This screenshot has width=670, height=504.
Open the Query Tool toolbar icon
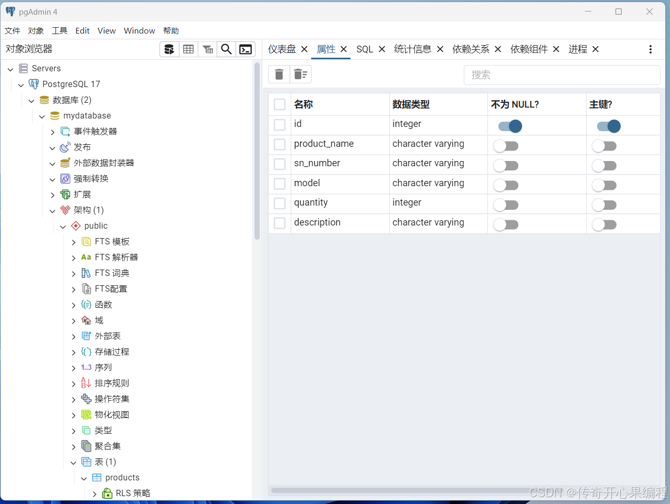(169, 49)
